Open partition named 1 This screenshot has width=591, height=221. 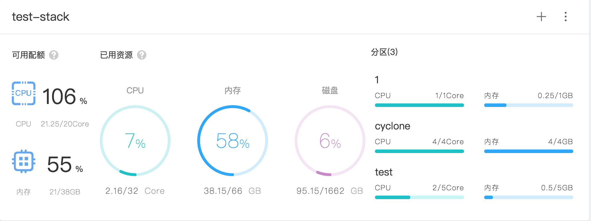377,80
